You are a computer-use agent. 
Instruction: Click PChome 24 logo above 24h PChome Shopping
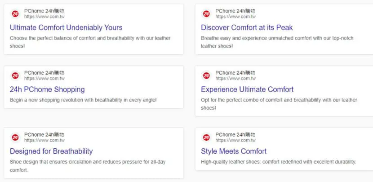(15, 75)
